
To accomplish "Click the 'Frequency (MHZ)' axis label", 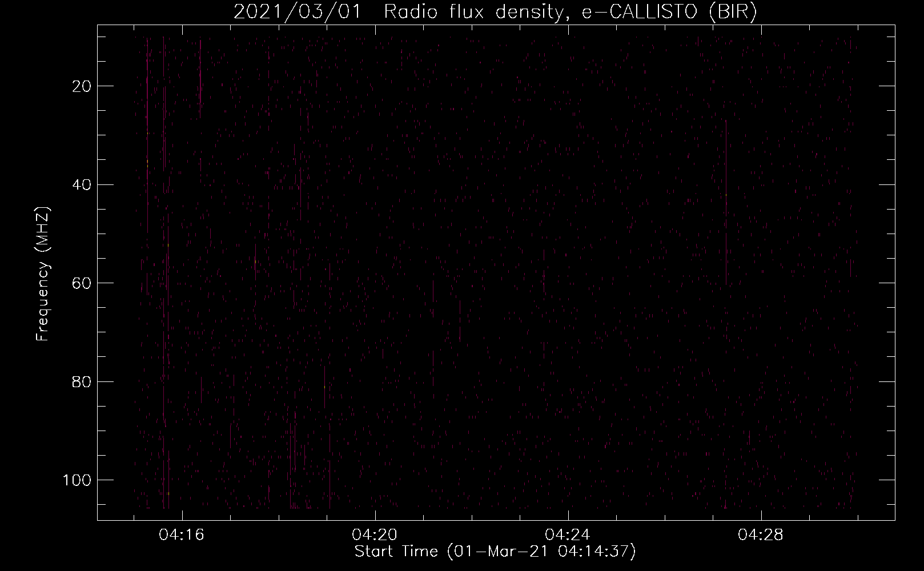I will pyautogui.click(x=43, y=274).
